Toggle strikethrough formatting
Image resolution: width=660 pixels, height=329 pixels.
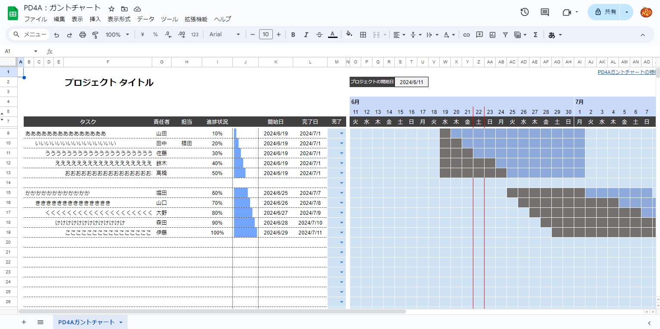(x=319, y=35)
